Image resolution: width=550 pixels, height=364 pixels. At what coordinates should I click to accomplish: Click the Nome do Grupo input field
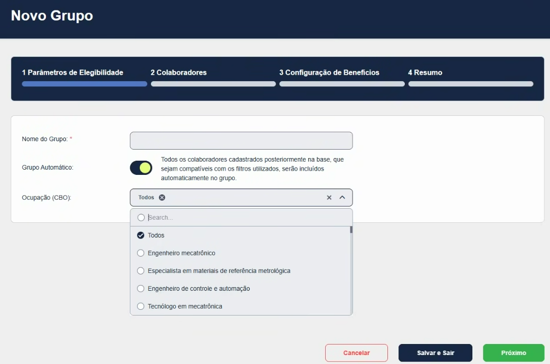(241, 141)
